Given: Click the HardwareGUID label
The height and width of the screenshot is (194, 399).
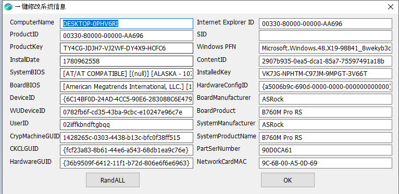Looking at the screenshot, I should 31,162.
